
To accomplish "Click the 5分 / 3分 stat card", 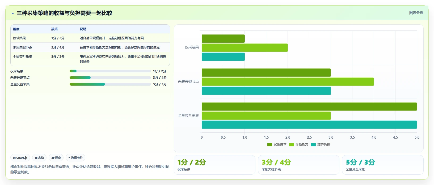I will coord(383,165).
